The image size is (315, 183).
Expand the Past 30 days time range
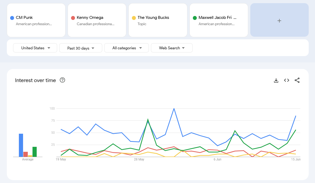[x=81, y=48]
